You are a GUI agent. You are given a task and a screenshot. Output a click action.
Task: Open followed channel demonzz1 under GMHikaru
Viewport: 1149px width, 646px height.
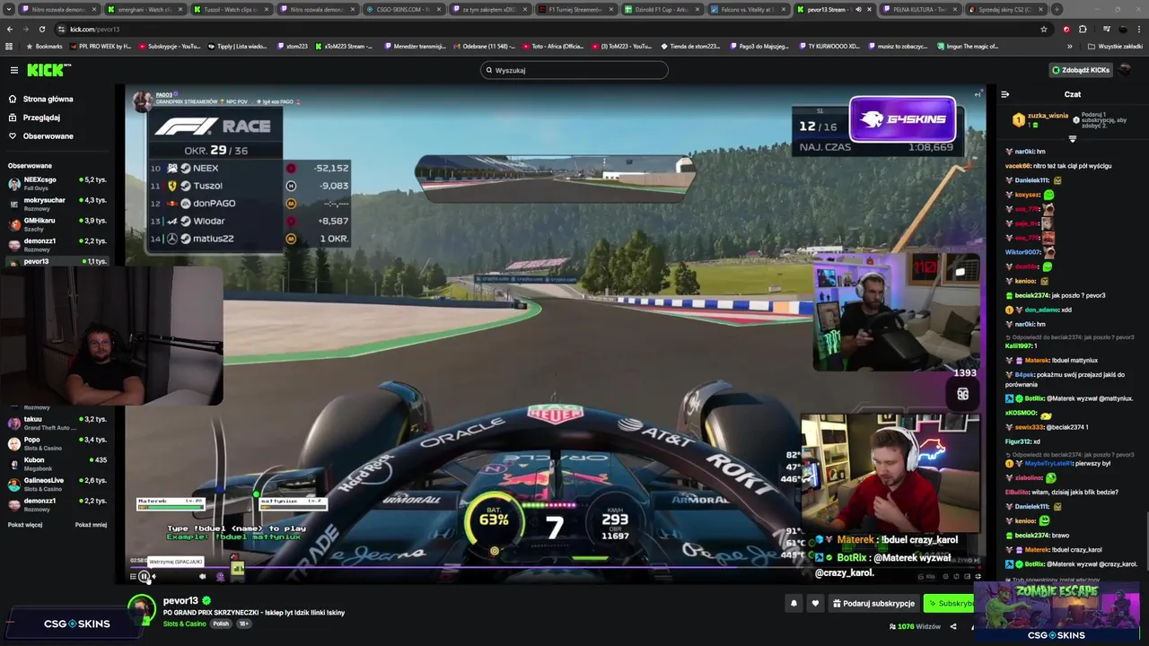57,243
